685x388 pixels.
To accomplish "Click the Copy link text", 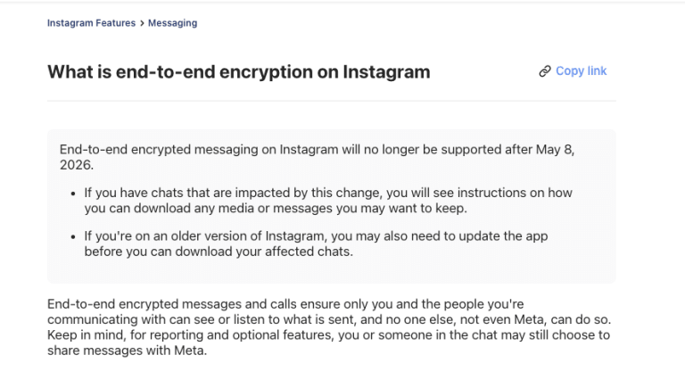I will click(x=581, y=71).
